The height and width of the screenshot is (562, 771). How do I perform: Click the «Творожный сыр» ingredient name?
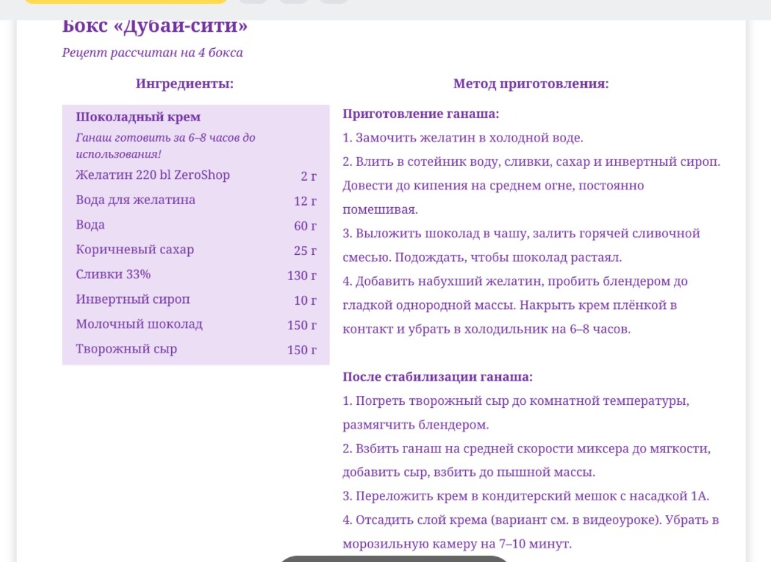click(x=126, y=349)
